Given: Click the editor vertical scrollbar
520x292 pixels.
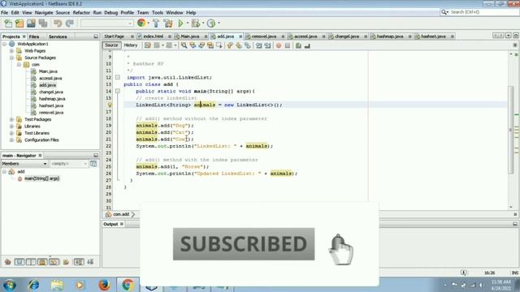Looking at the screenshot, I should 511,129.
